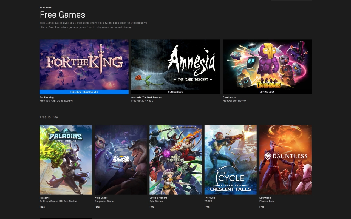Click the 'Free Now | Requires 2FA' bar

click(x=84, y=92)
